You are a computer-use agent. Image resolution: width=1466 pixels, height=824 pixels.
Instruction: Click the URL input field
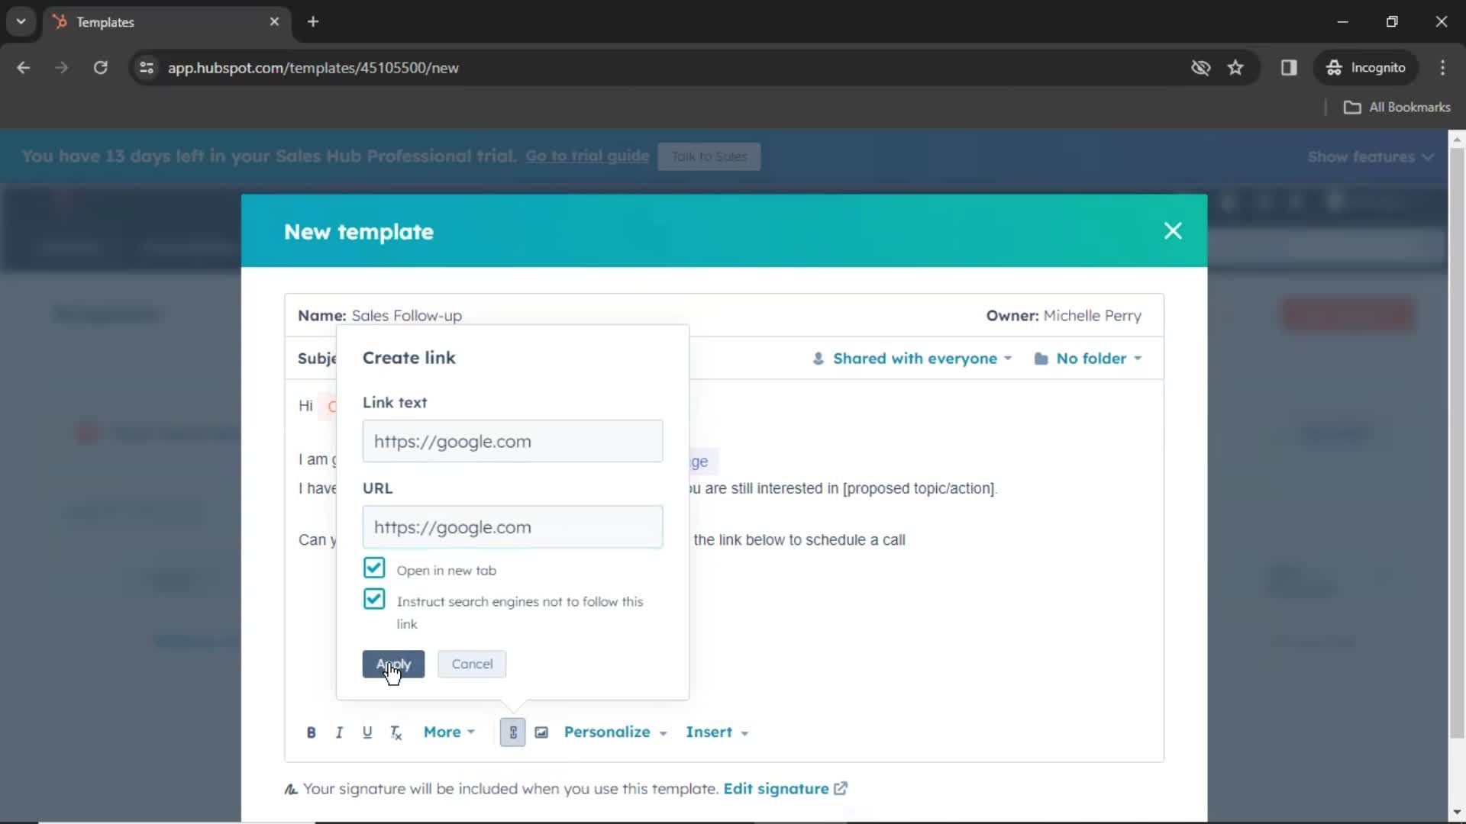(x=512, y=527)
